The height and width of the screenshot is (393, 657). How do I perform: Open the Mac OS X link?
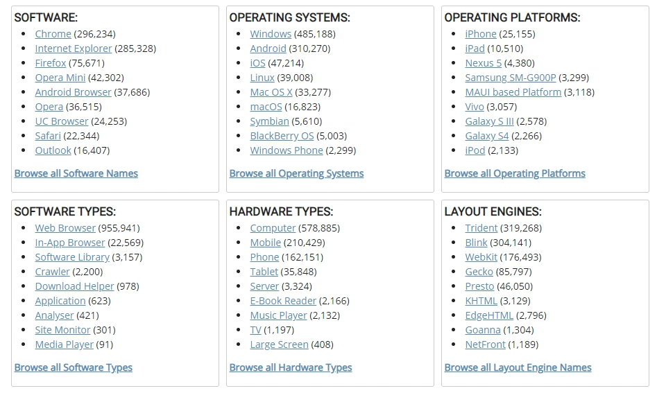point(271,92)
